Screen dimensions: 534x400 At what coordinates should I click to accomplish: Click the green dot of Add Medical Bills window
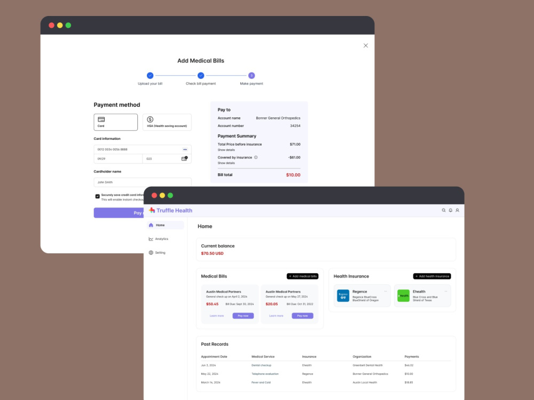click(68, 25)
